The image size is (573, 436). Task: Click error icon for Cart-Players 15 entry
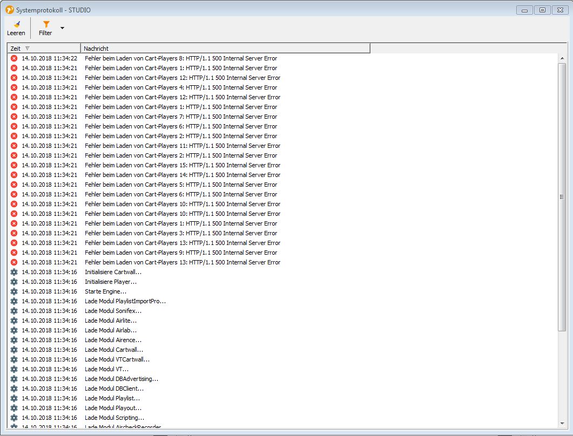pos(14,165)
